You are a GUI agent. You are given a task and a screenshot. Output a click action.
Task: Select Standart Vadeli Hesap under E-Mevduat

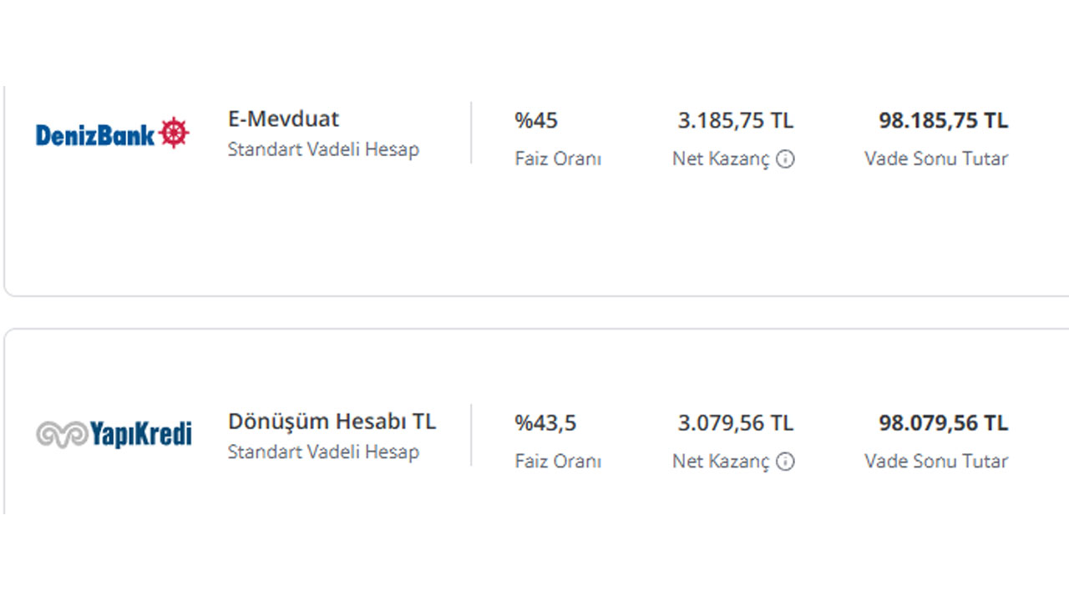[x=323, y=150]
